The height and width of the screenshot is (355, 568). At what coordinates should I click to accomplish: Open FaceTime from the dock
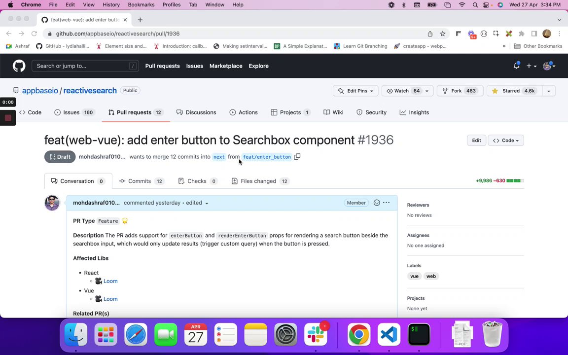tap(166, 334)
